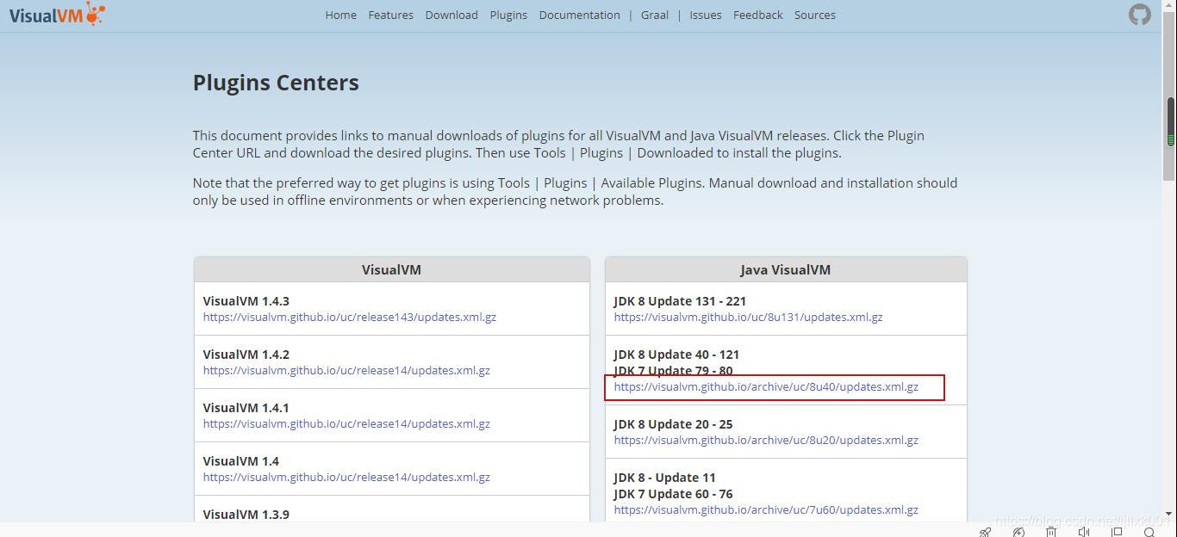The width and height of the screenshot is (1177, 537).
Task: Open the archive 7u60 updates.xml.gz link
Action: [766, 509]
